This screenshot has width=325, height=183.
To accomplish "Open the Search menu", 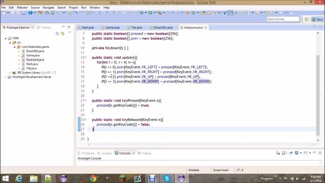I will point(61,8).
